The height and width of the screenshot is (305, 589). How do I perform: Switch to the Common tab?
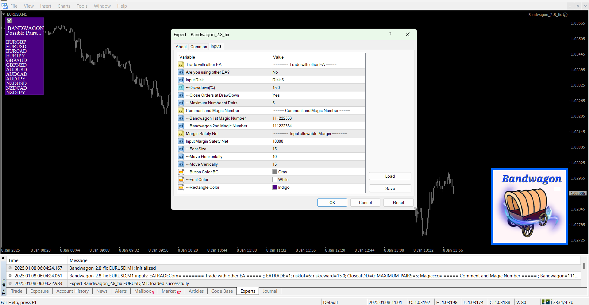pos(198,47)
